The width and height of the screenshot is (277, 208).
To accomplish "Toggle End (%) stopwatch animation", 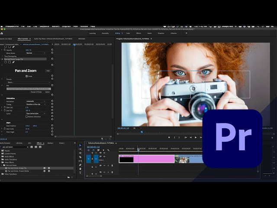I will point(5,110).
